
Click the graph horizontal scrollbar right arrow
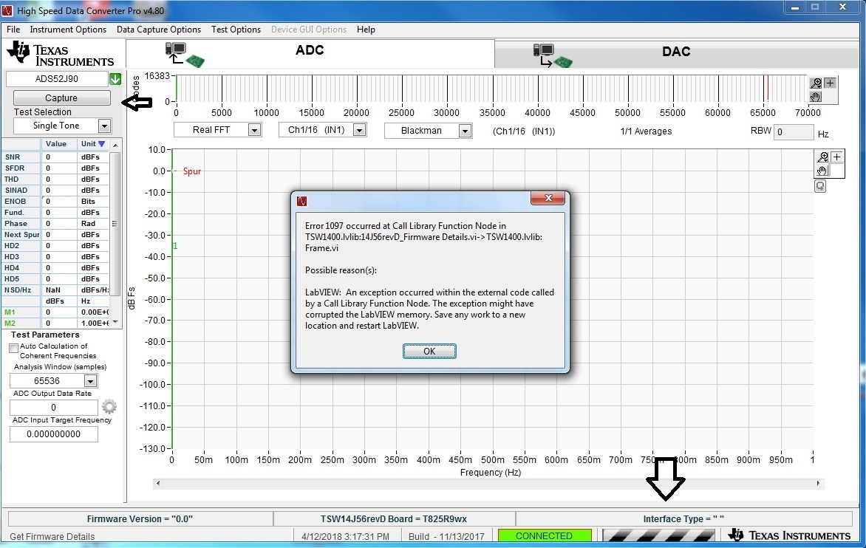pos(819,484)
